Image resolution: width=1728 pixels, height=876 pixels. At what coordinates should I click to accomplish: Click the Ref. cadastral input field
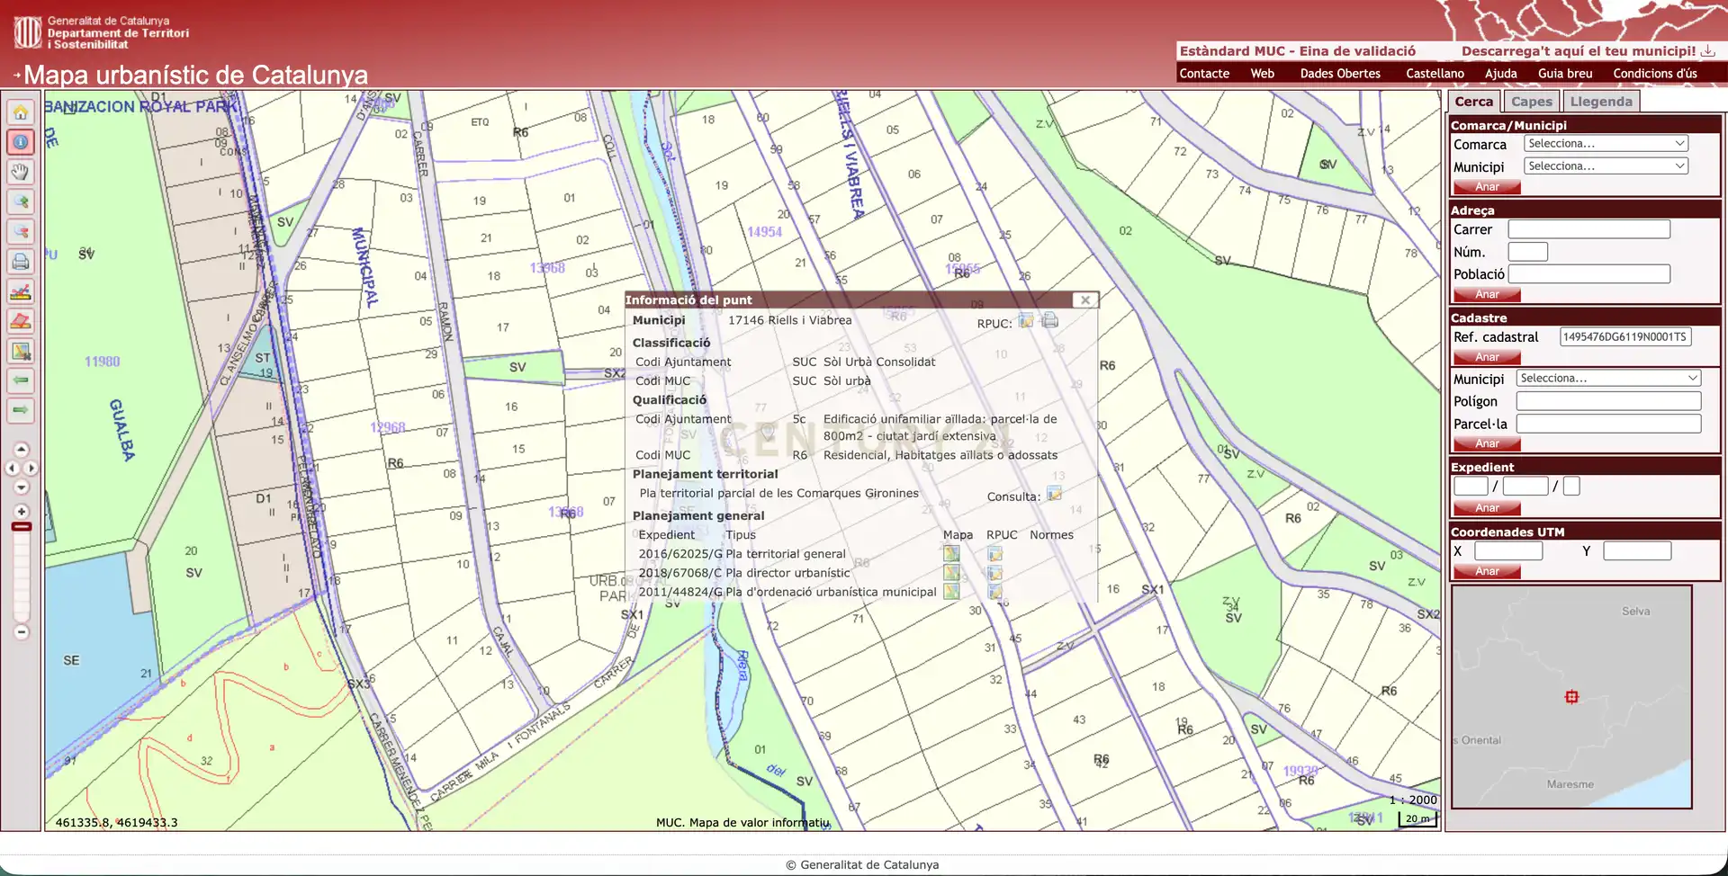tap(1625, 337)
